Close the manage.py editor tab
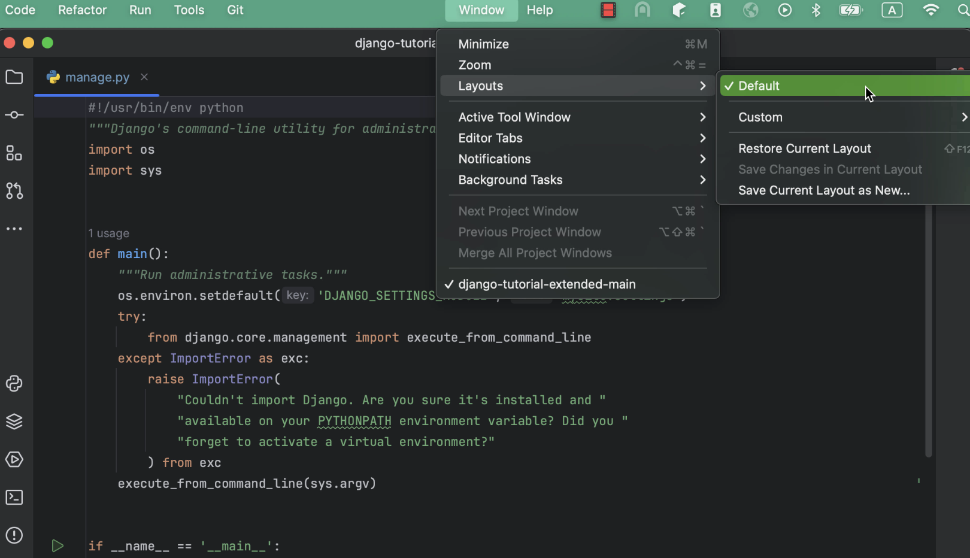This screenshot has width=970, height=558. tap(144, 77)
